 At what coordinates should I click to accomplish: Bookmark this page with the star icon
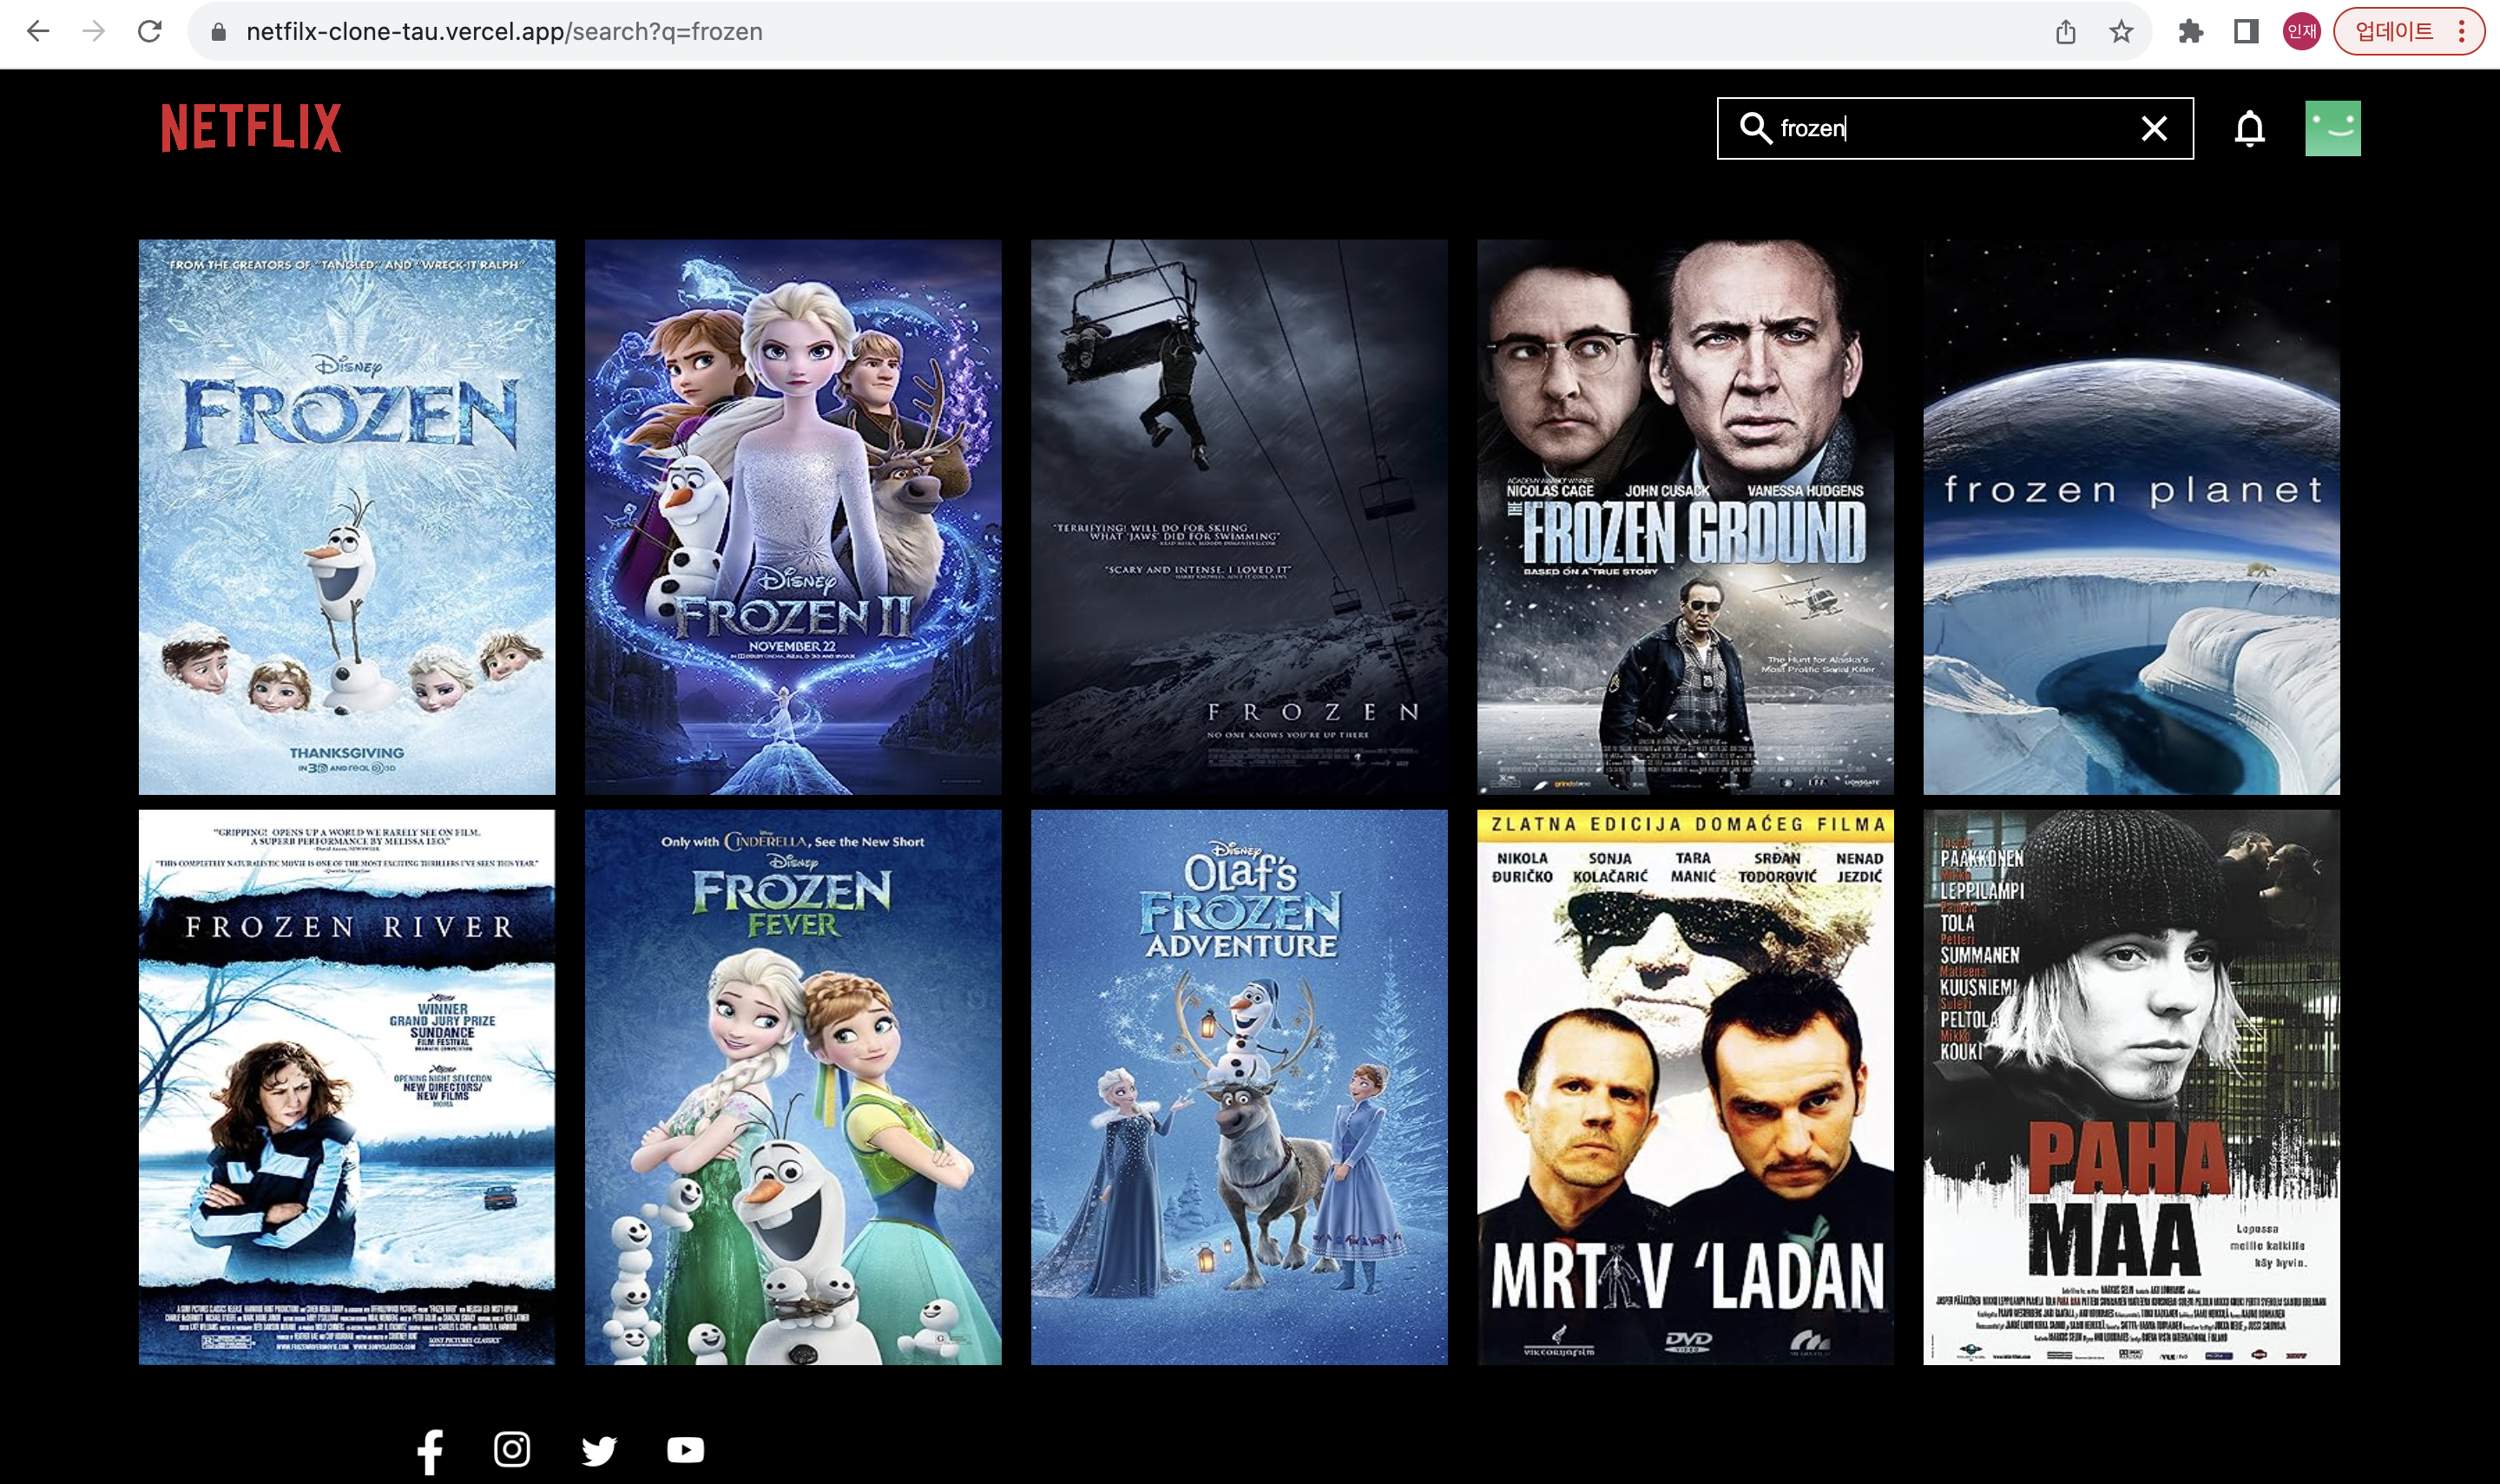[2120, 32]
